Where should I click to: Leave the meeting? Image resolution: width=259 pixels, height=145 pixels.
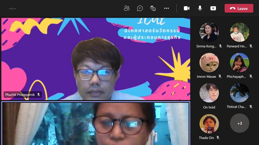tap(239, 8)
